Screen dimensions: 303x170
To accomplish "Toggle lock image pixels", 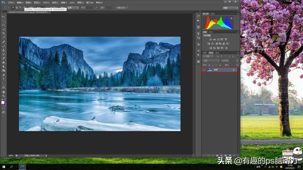I will pos(213,65).
